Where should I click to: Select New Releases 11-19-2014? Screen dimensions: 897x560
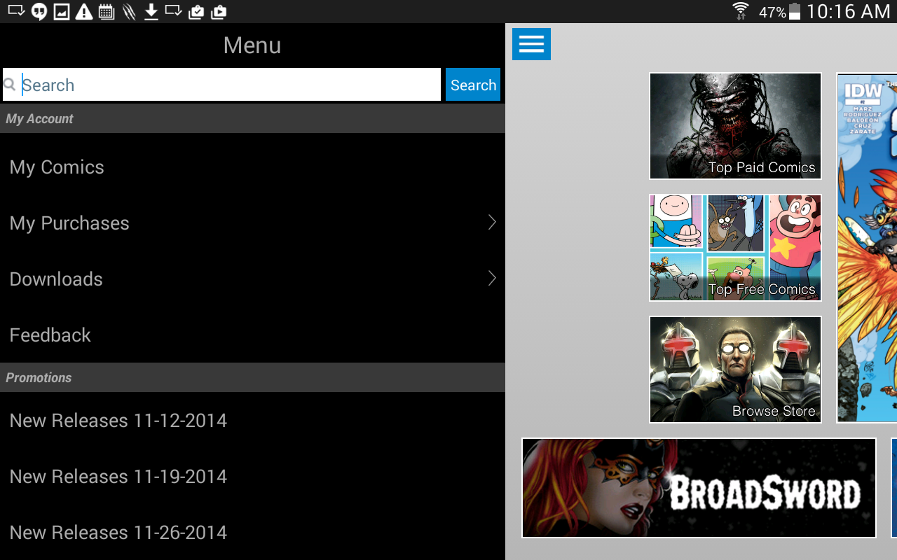[x=252, y=477]
